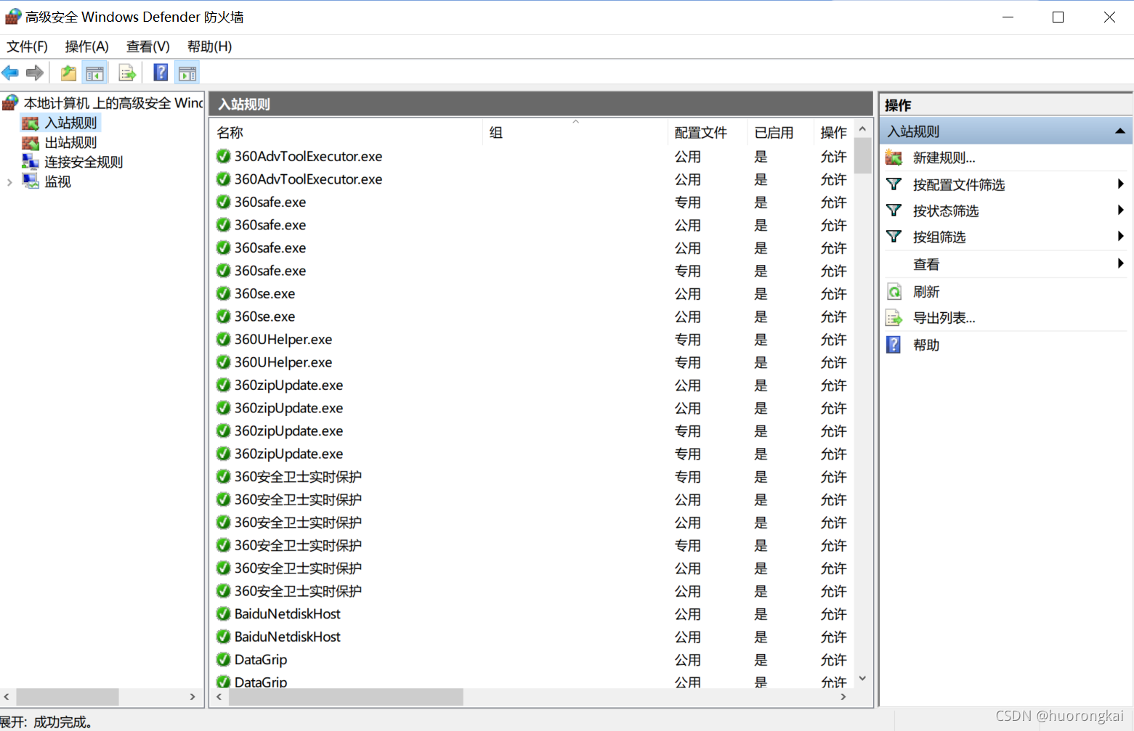Click the Up one level folder icon
This screenshot has height=731, width=1134.
click(x=68, y=73)
